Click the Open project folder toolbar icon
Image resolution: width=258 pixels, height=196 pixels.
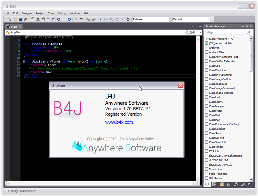click(15, 19)
